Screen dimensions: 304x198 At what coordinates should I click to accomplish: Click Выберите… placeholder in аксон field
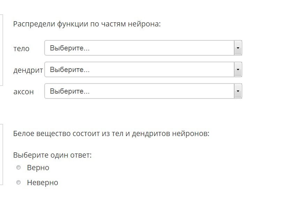pyautogui.click(x=70, y=91)
